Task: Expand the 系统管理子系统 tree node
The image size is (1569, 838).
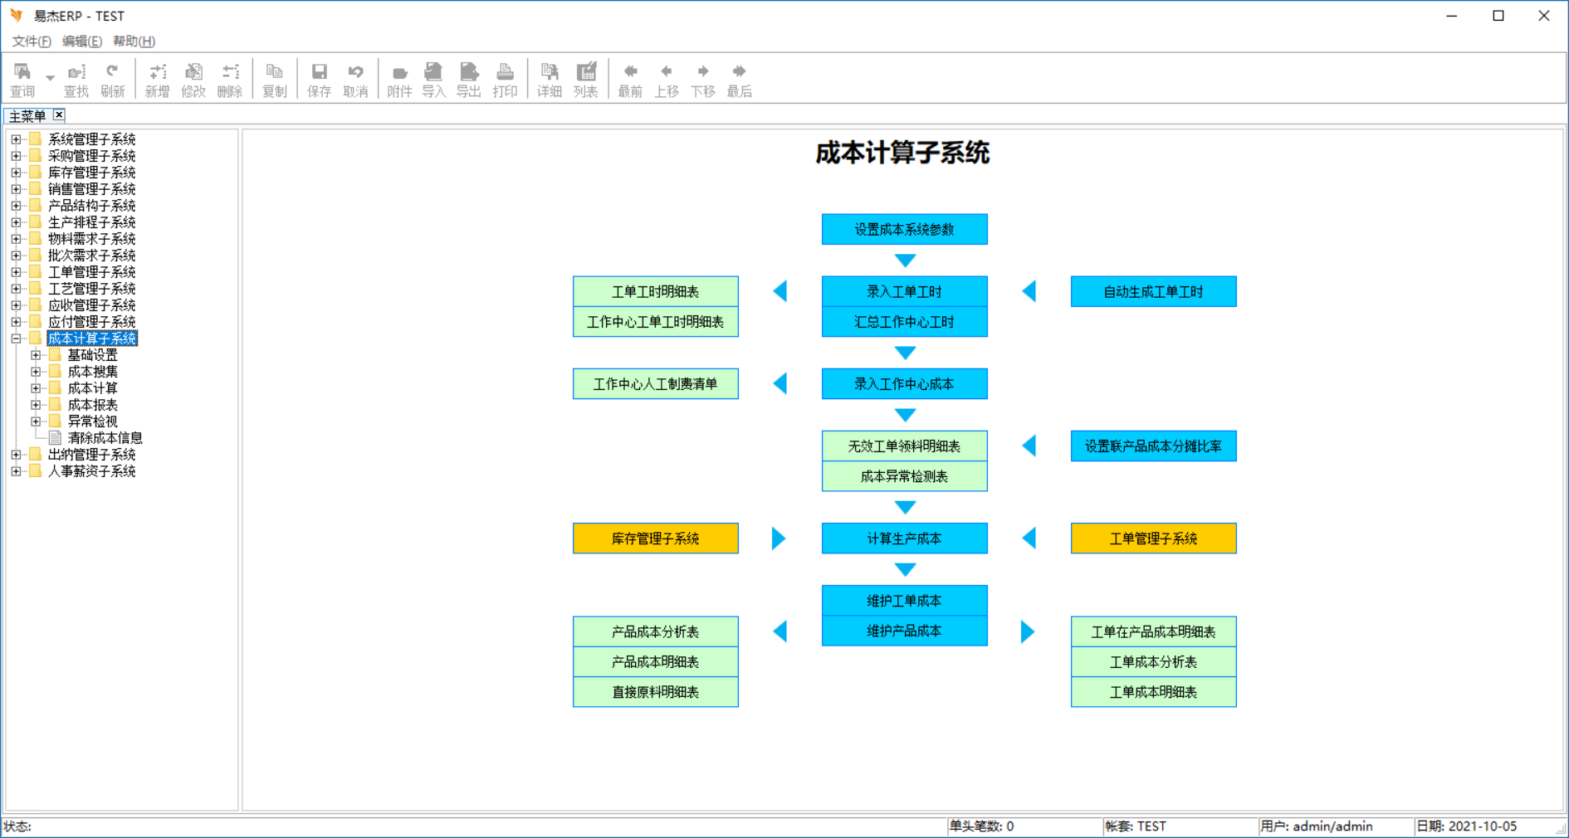Action: click(16, 139)
